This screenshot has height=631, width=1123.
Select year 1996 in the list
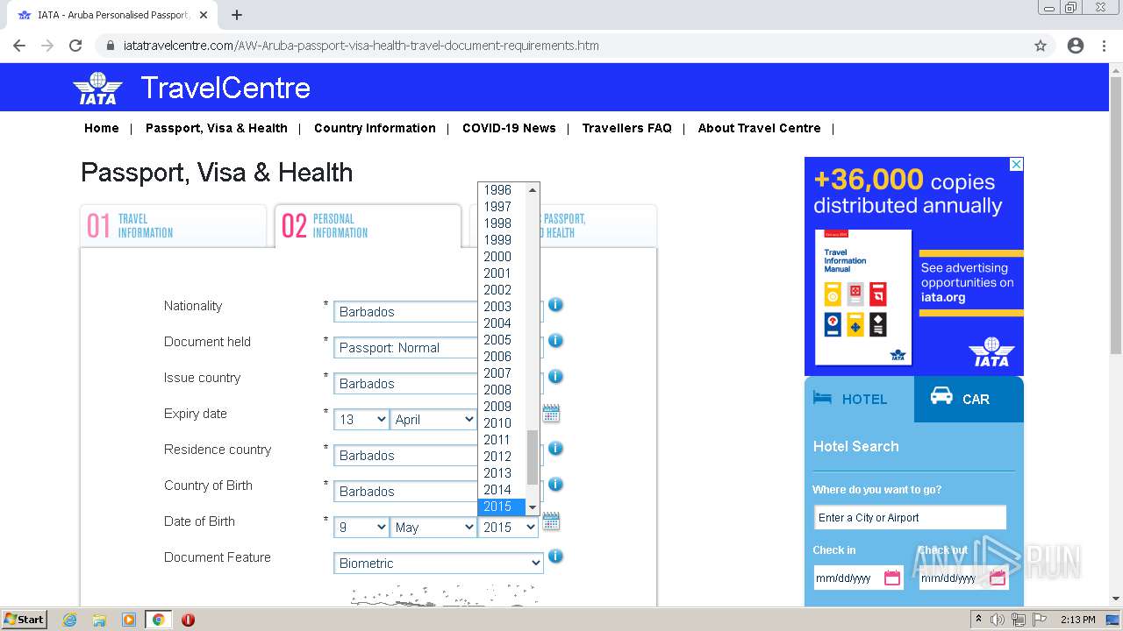click(x=502, y=190)
